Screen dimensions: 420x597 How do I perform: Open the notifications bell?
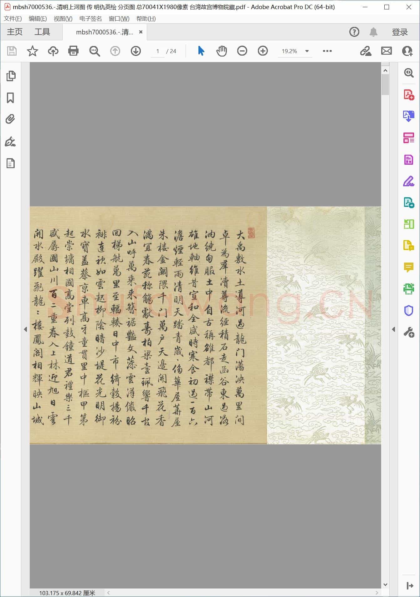(x=373, y=32)
